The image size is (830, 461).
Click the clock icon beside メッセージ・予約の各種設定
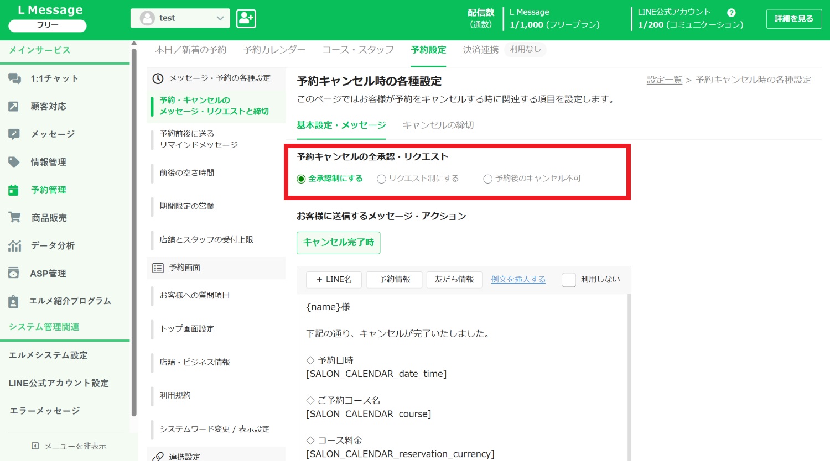[x=158, y=78]
